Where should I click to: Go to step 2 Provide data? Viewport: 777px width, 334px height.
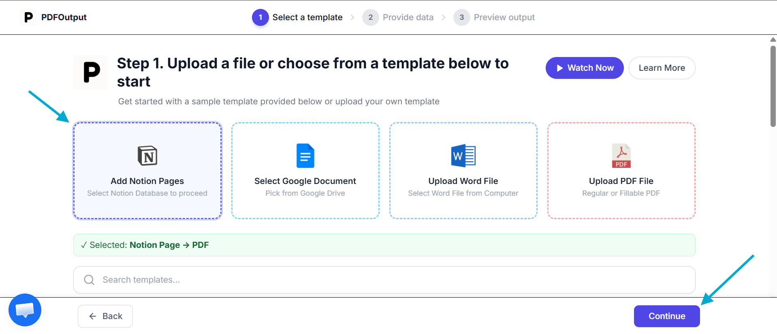click(398, 17)
